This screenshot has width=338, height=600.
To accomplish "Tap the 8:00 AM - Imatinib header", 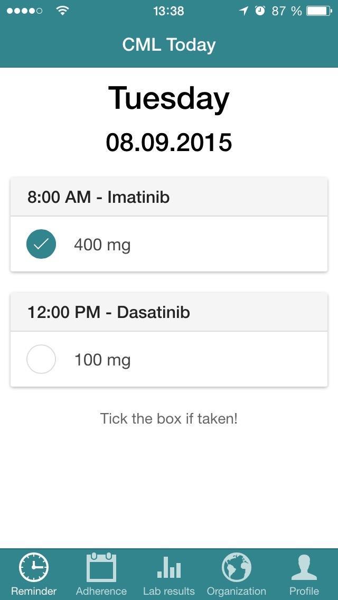I will pos(98,197).
